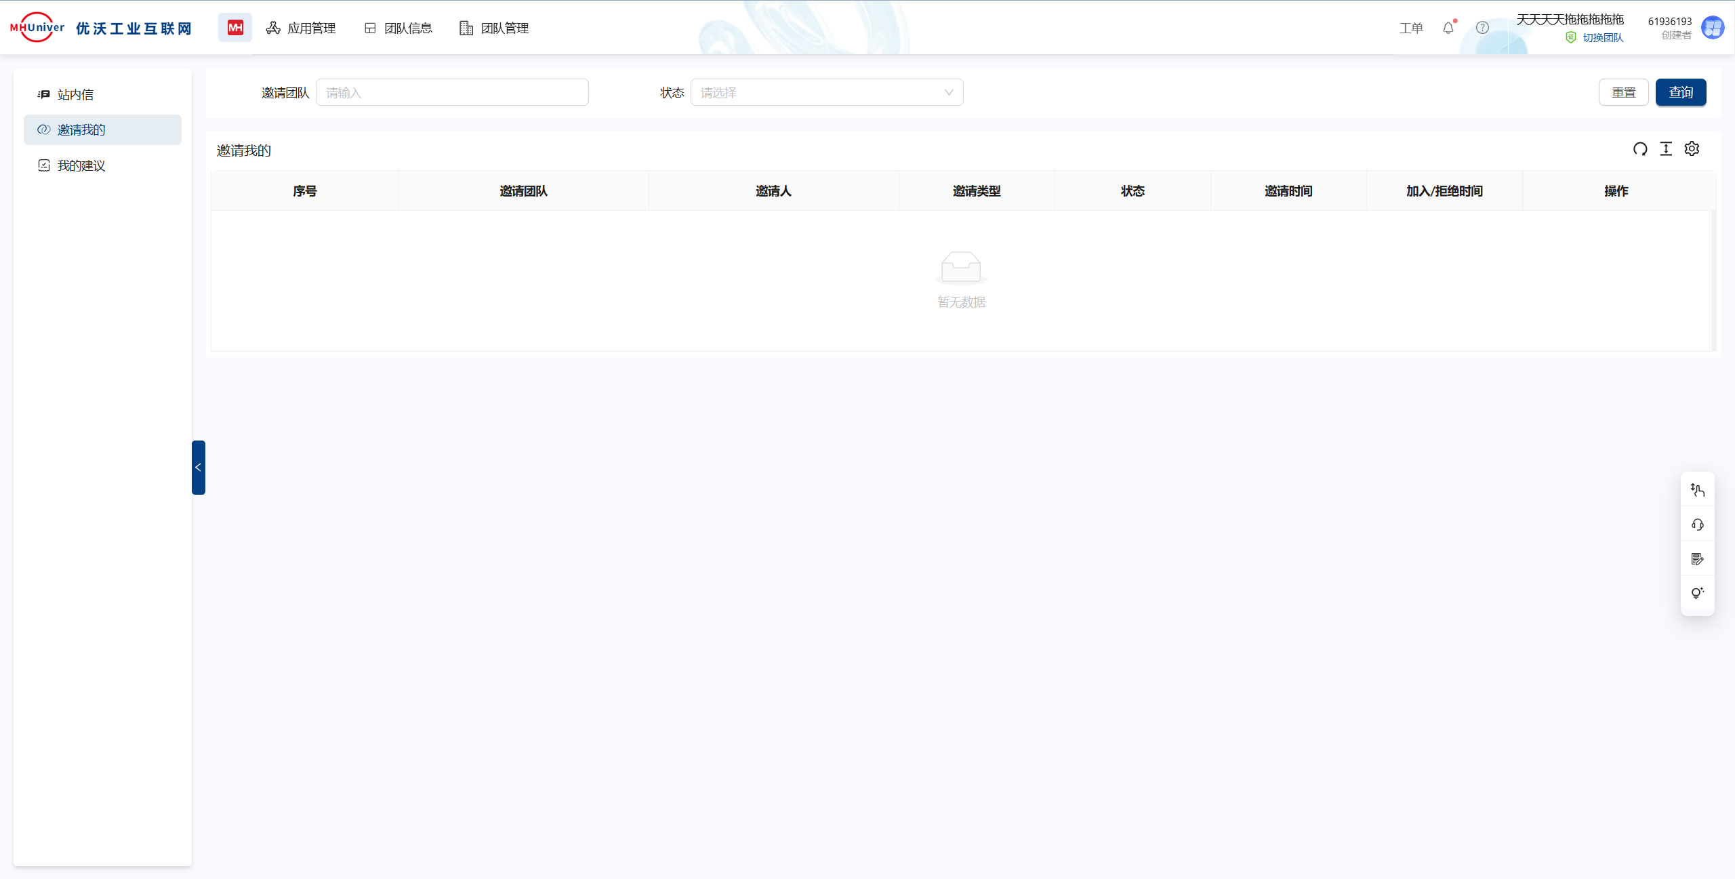Expand the 状态 status dropdown
This screenshot has width=1735, height=879.
pos(826,93)
